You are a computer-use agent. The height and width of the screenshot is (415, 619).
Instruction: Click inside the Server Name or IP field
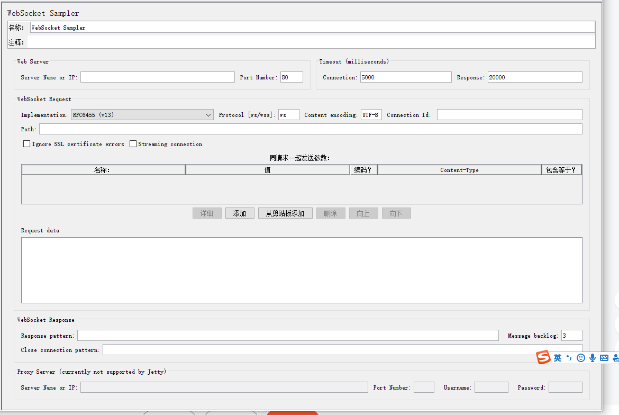157,77
